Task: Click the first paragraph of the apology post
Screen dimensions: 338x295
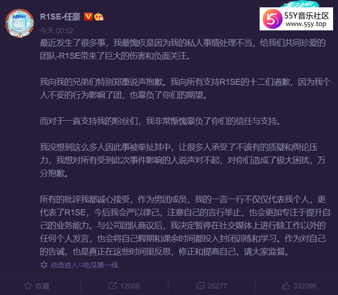Action: click(183, 49)
